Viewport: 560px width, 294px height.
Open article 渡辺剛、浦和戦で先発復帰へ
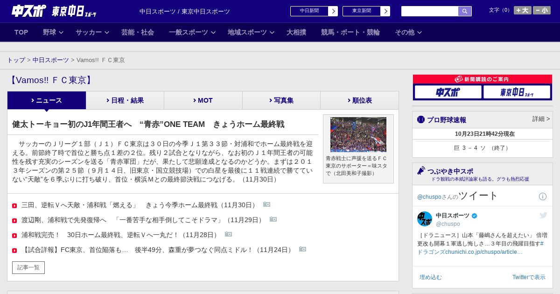click(x=143, y=220)
